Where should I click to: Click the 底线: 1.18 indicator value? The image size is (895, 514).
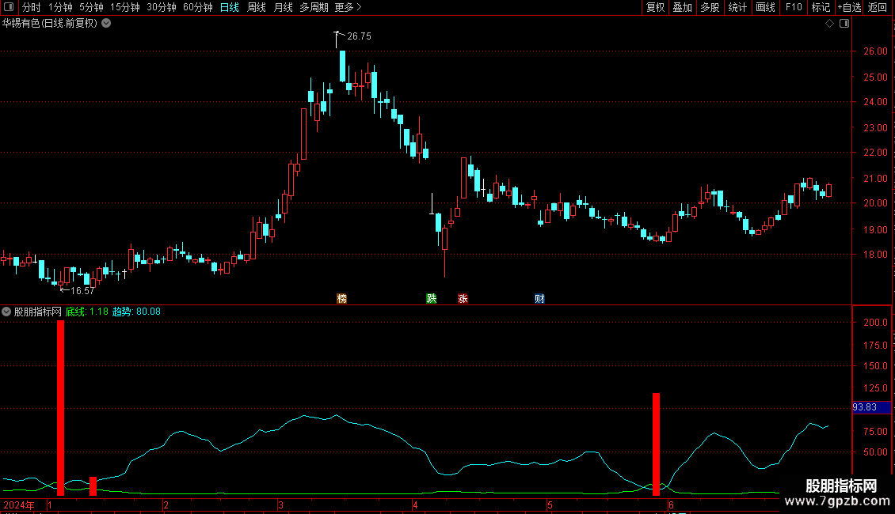(87, 312)
